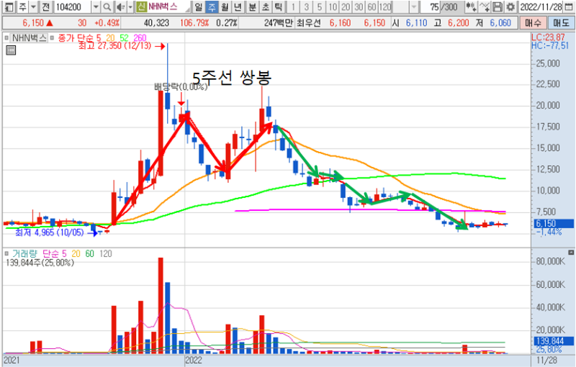Click the blue 139,844 volume axis tag
576x367 pixels.
(554, 341)
